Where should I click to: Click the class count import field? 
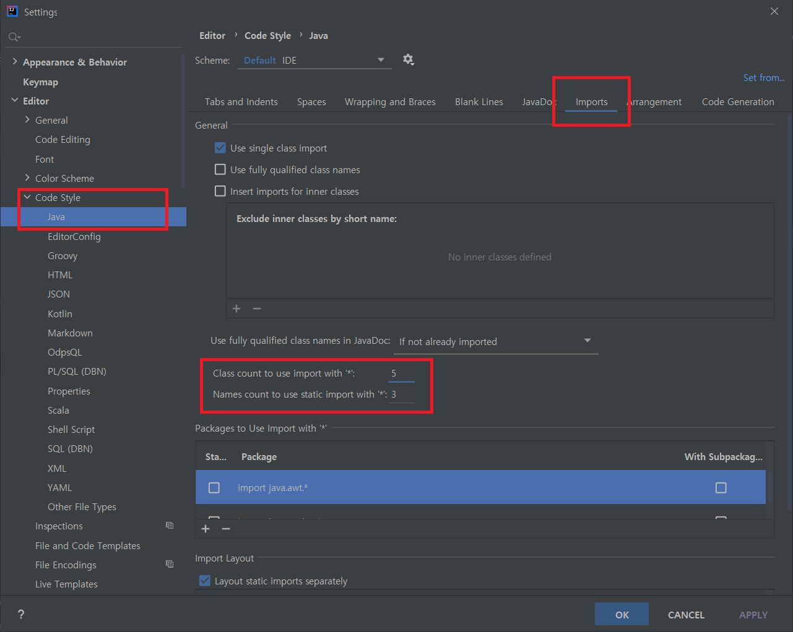click(x=401, y=374)
